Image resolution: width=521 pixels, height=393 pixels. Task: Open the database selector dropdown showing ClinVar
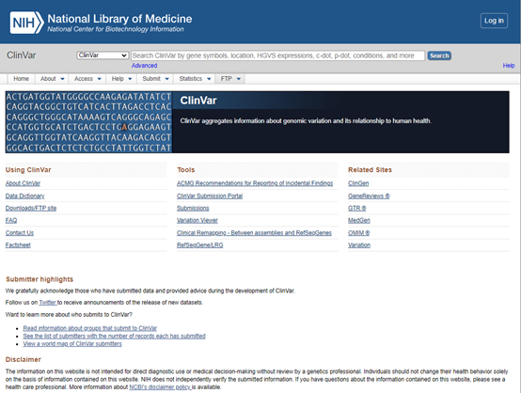tap(103, 55)
